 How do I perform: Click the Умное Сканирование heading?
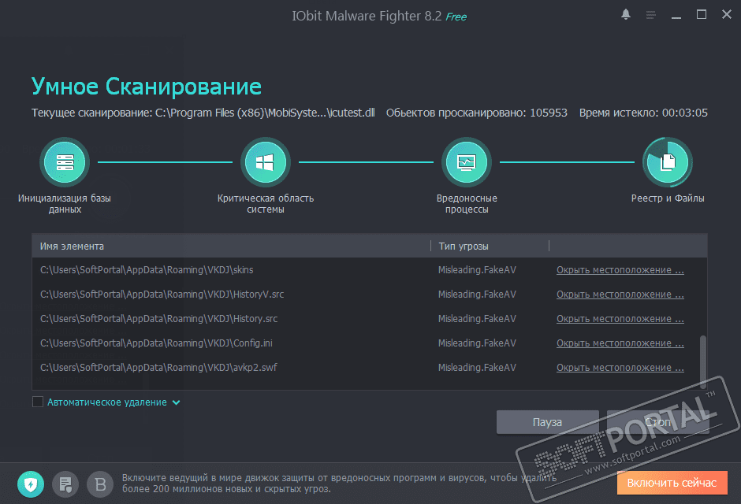[147, 87]
